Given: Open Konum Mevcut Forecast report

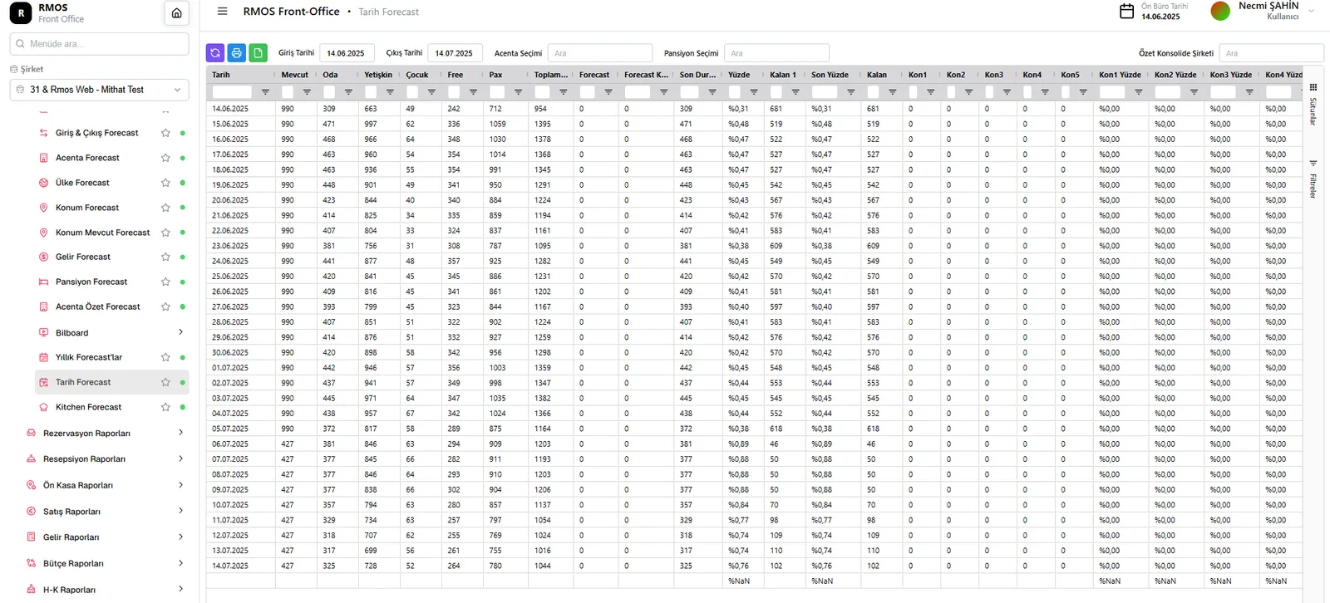Looking at the screenshot, I should [x=102, y=233].
